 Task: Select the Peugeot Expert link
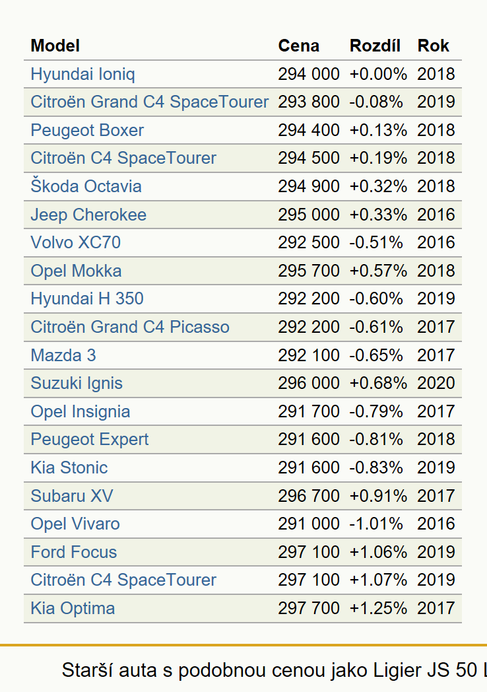[90, 439]
